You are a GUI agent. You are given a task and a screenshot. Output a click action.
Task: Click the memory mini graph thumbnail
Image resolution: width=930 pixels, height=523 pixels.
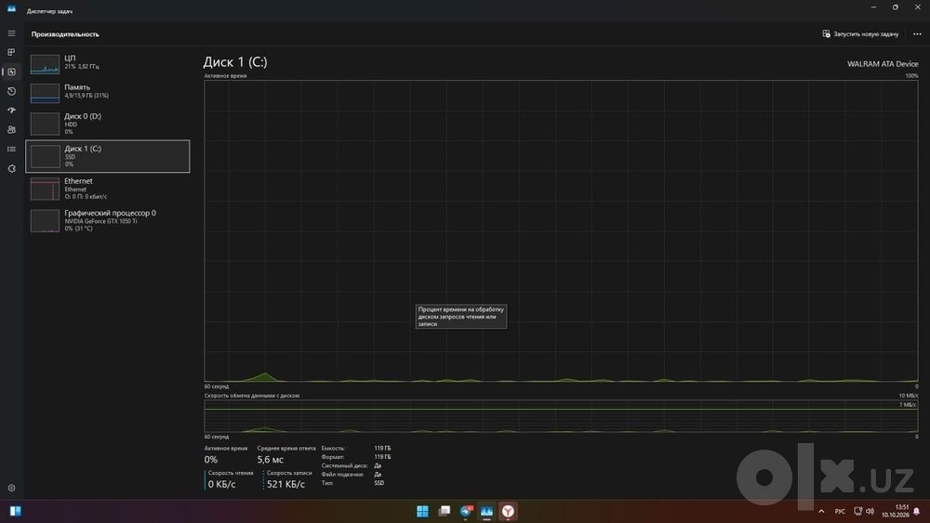[45, 93]
